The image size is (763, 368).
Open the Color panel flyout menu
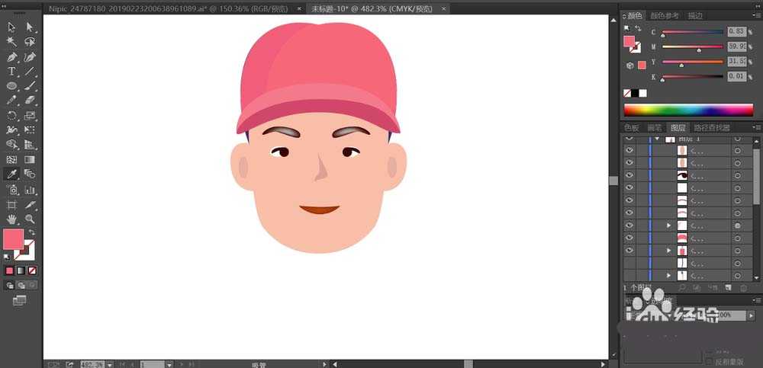[755, 15]
